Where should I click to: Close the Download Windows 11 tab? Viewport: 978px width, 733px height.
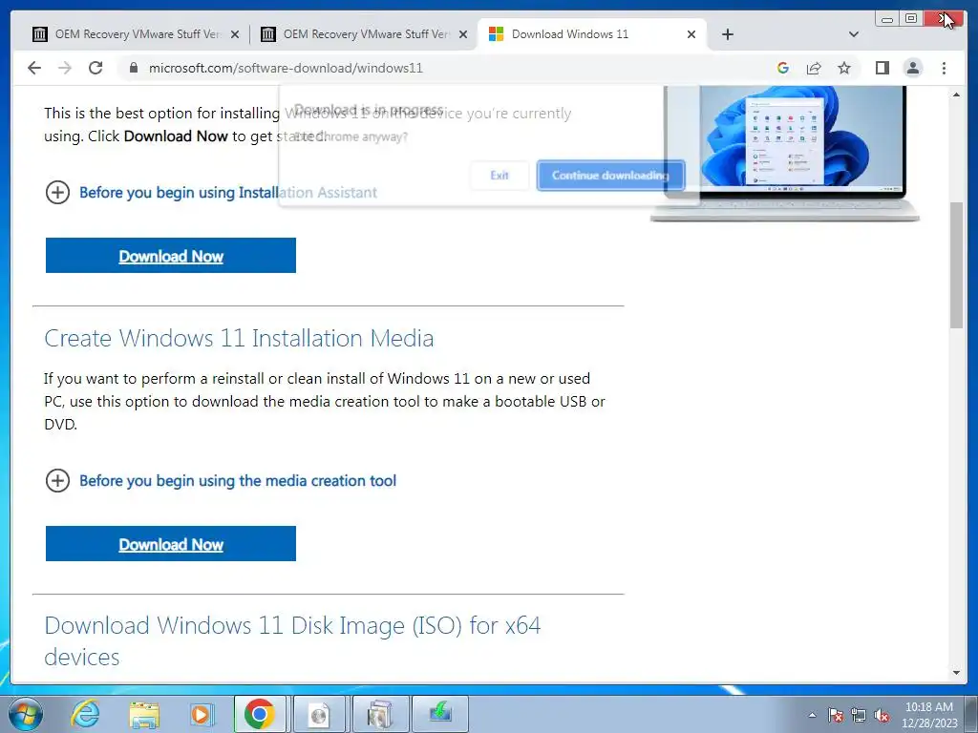click(691, 34)
